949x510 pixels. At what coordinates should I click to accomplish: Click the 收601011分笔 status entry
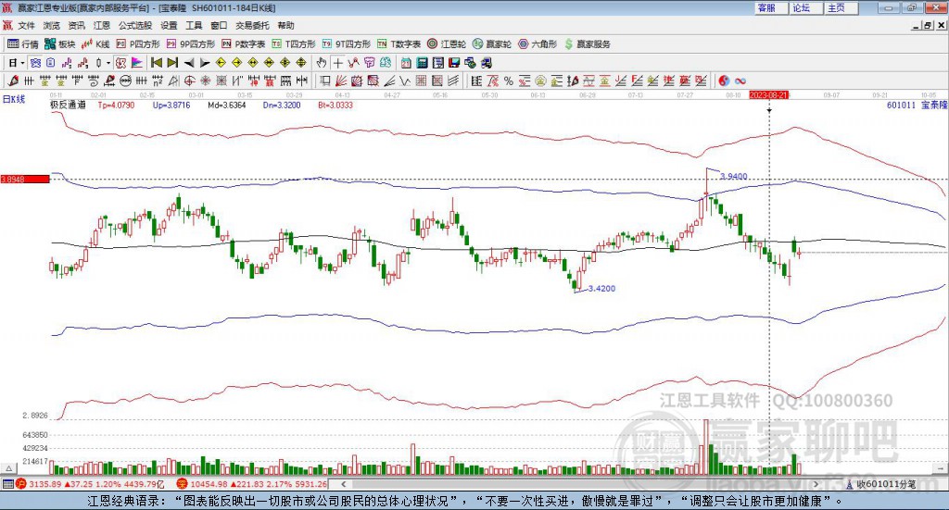pyautogui.click(x=881, y=484)
